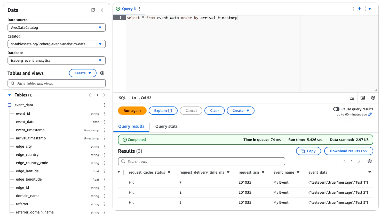This screenshot has height=214, width=381.
Task: Toggle Reuse query results switch
Action: coord(336,109)
